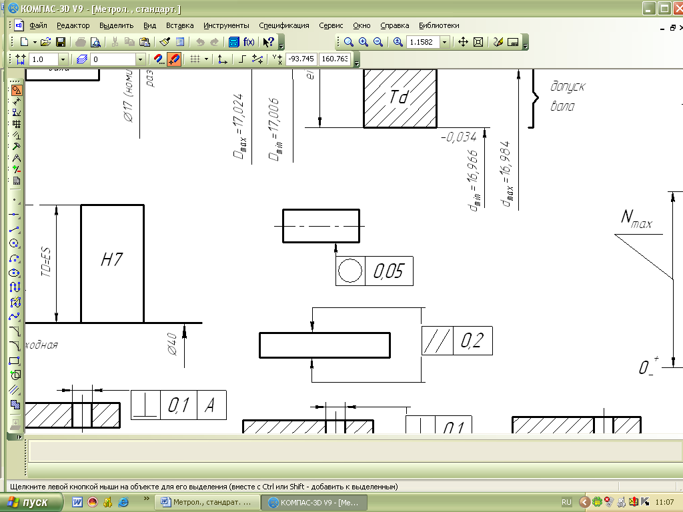Viewport: 683px width, 512px height.
Task: Open the Инструменты menu
Action: pos(226,25)
